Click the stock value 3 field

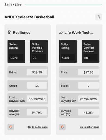pyautogui.click(x=89, y=85)
